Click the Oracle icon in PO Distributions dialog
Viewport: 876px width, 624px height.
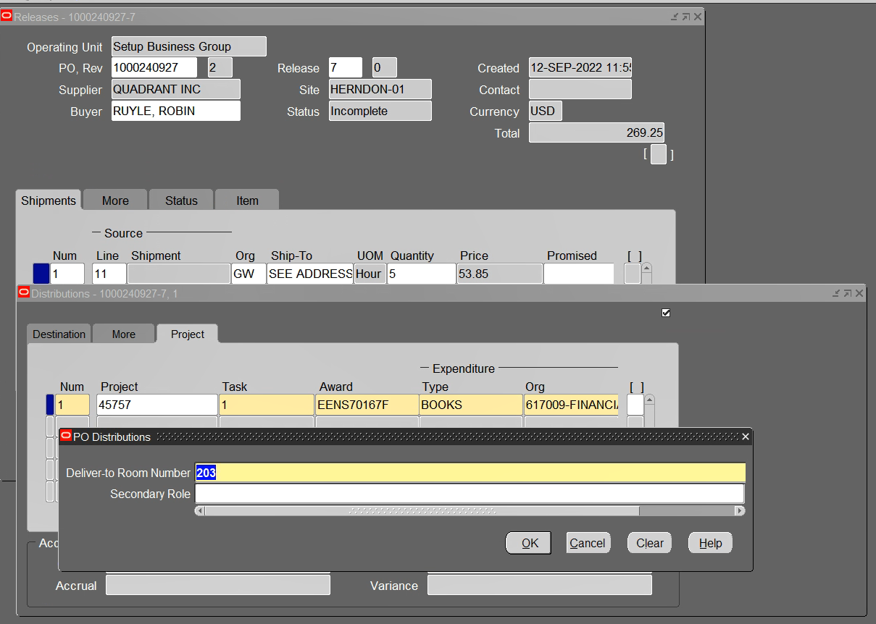[x=66, y=437]
